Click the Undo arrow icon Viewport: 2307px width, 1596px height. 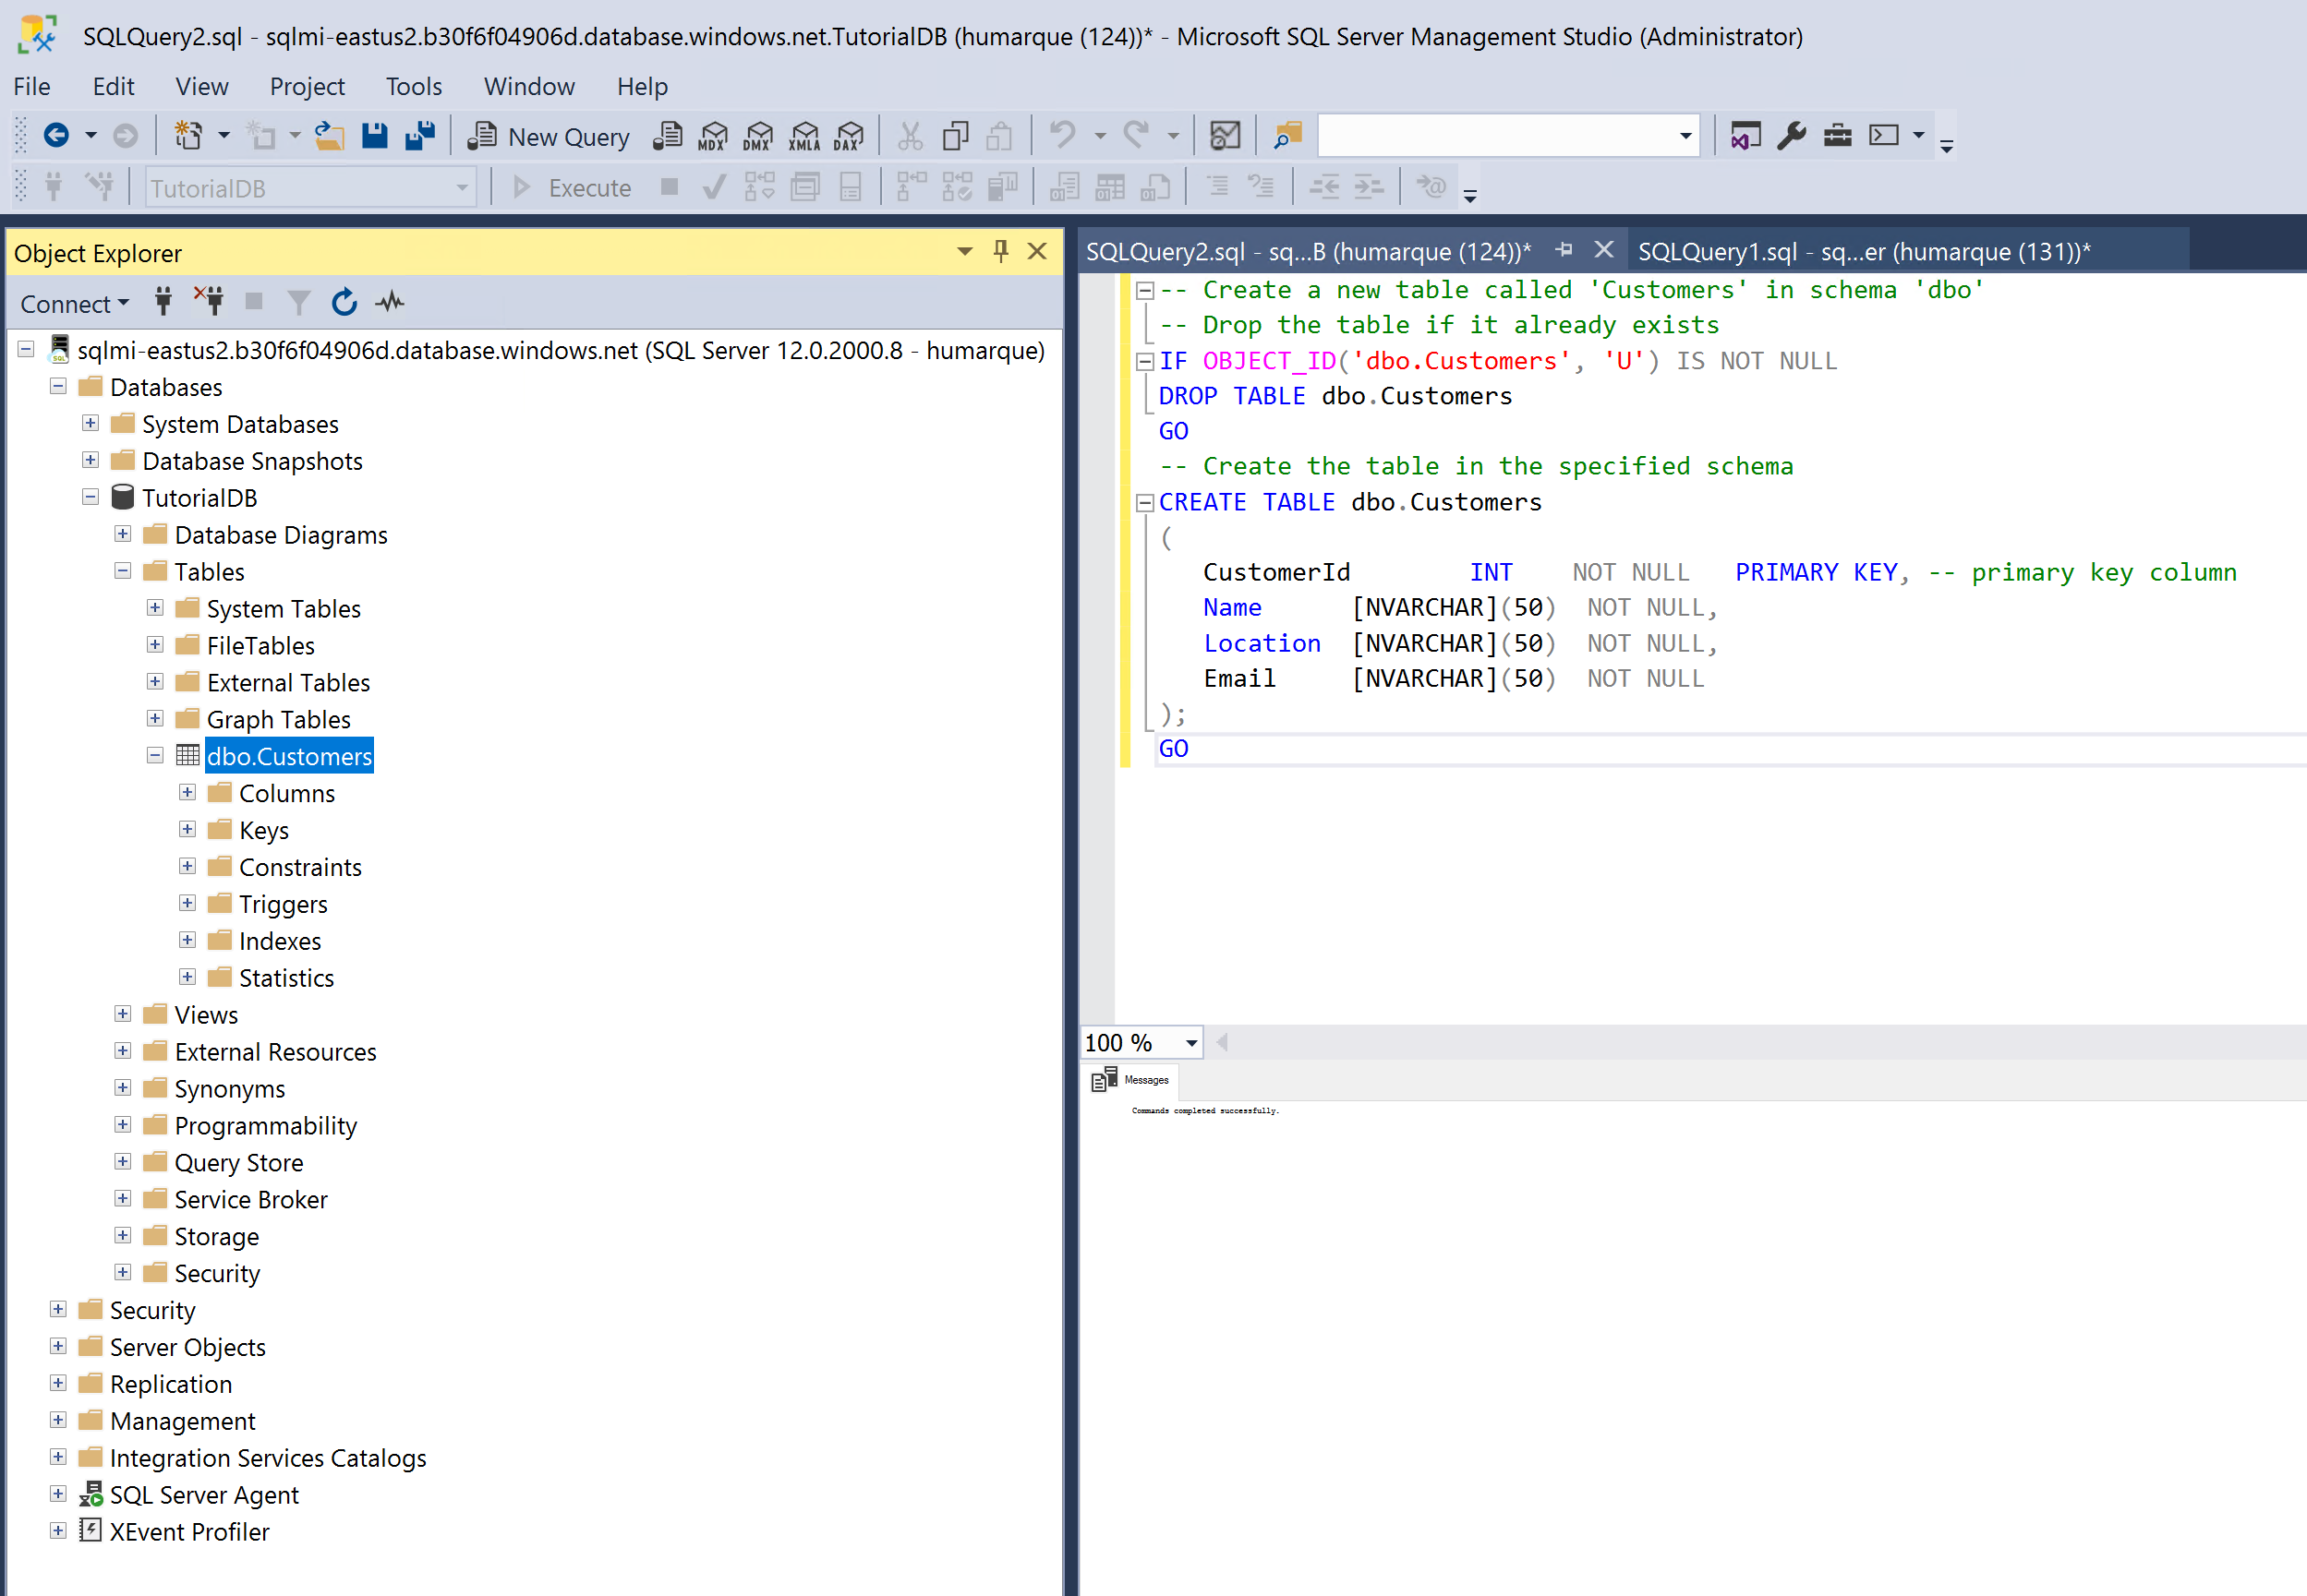pos(1062,134)
